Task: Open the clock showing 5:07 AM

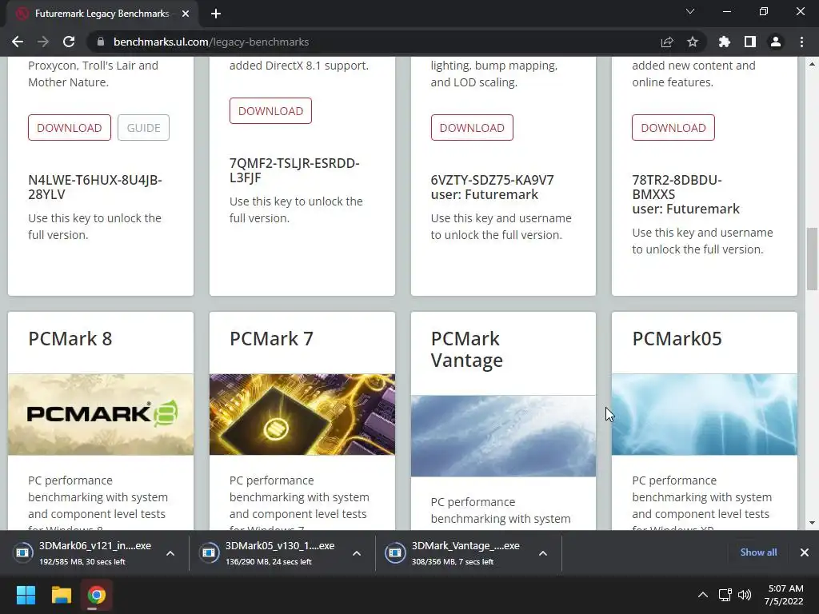Action: [x=784, y=595]
